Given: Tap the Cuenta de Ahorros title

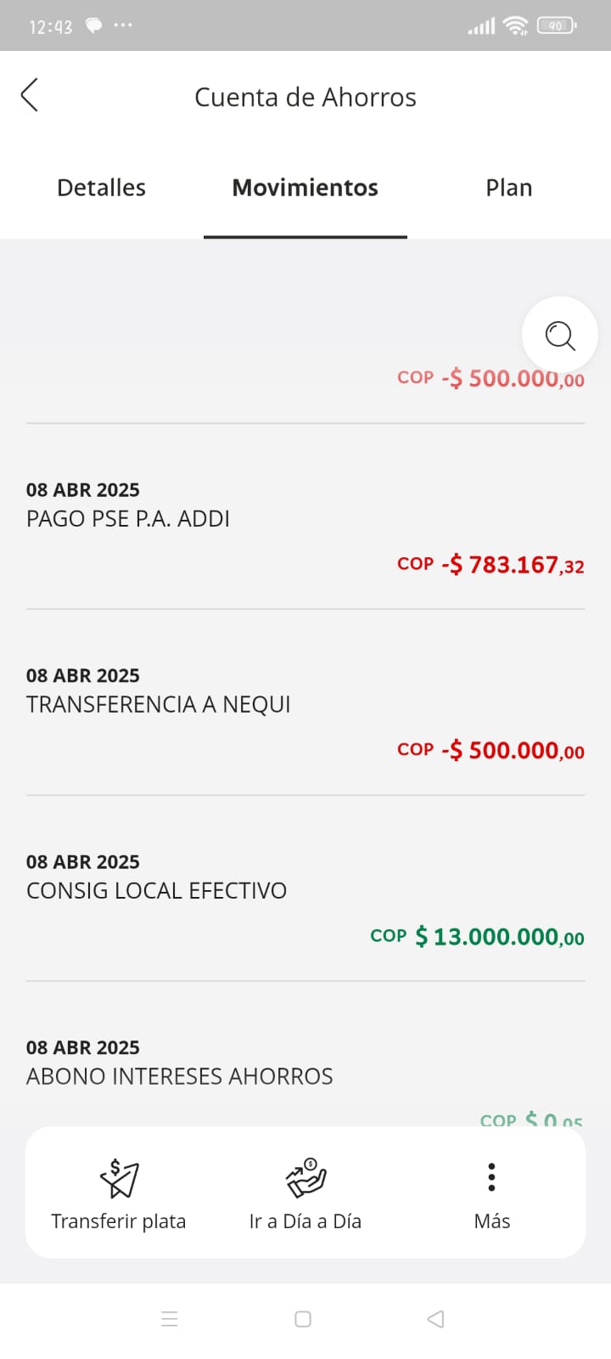Looking at the screenshot, I should 305,98.
